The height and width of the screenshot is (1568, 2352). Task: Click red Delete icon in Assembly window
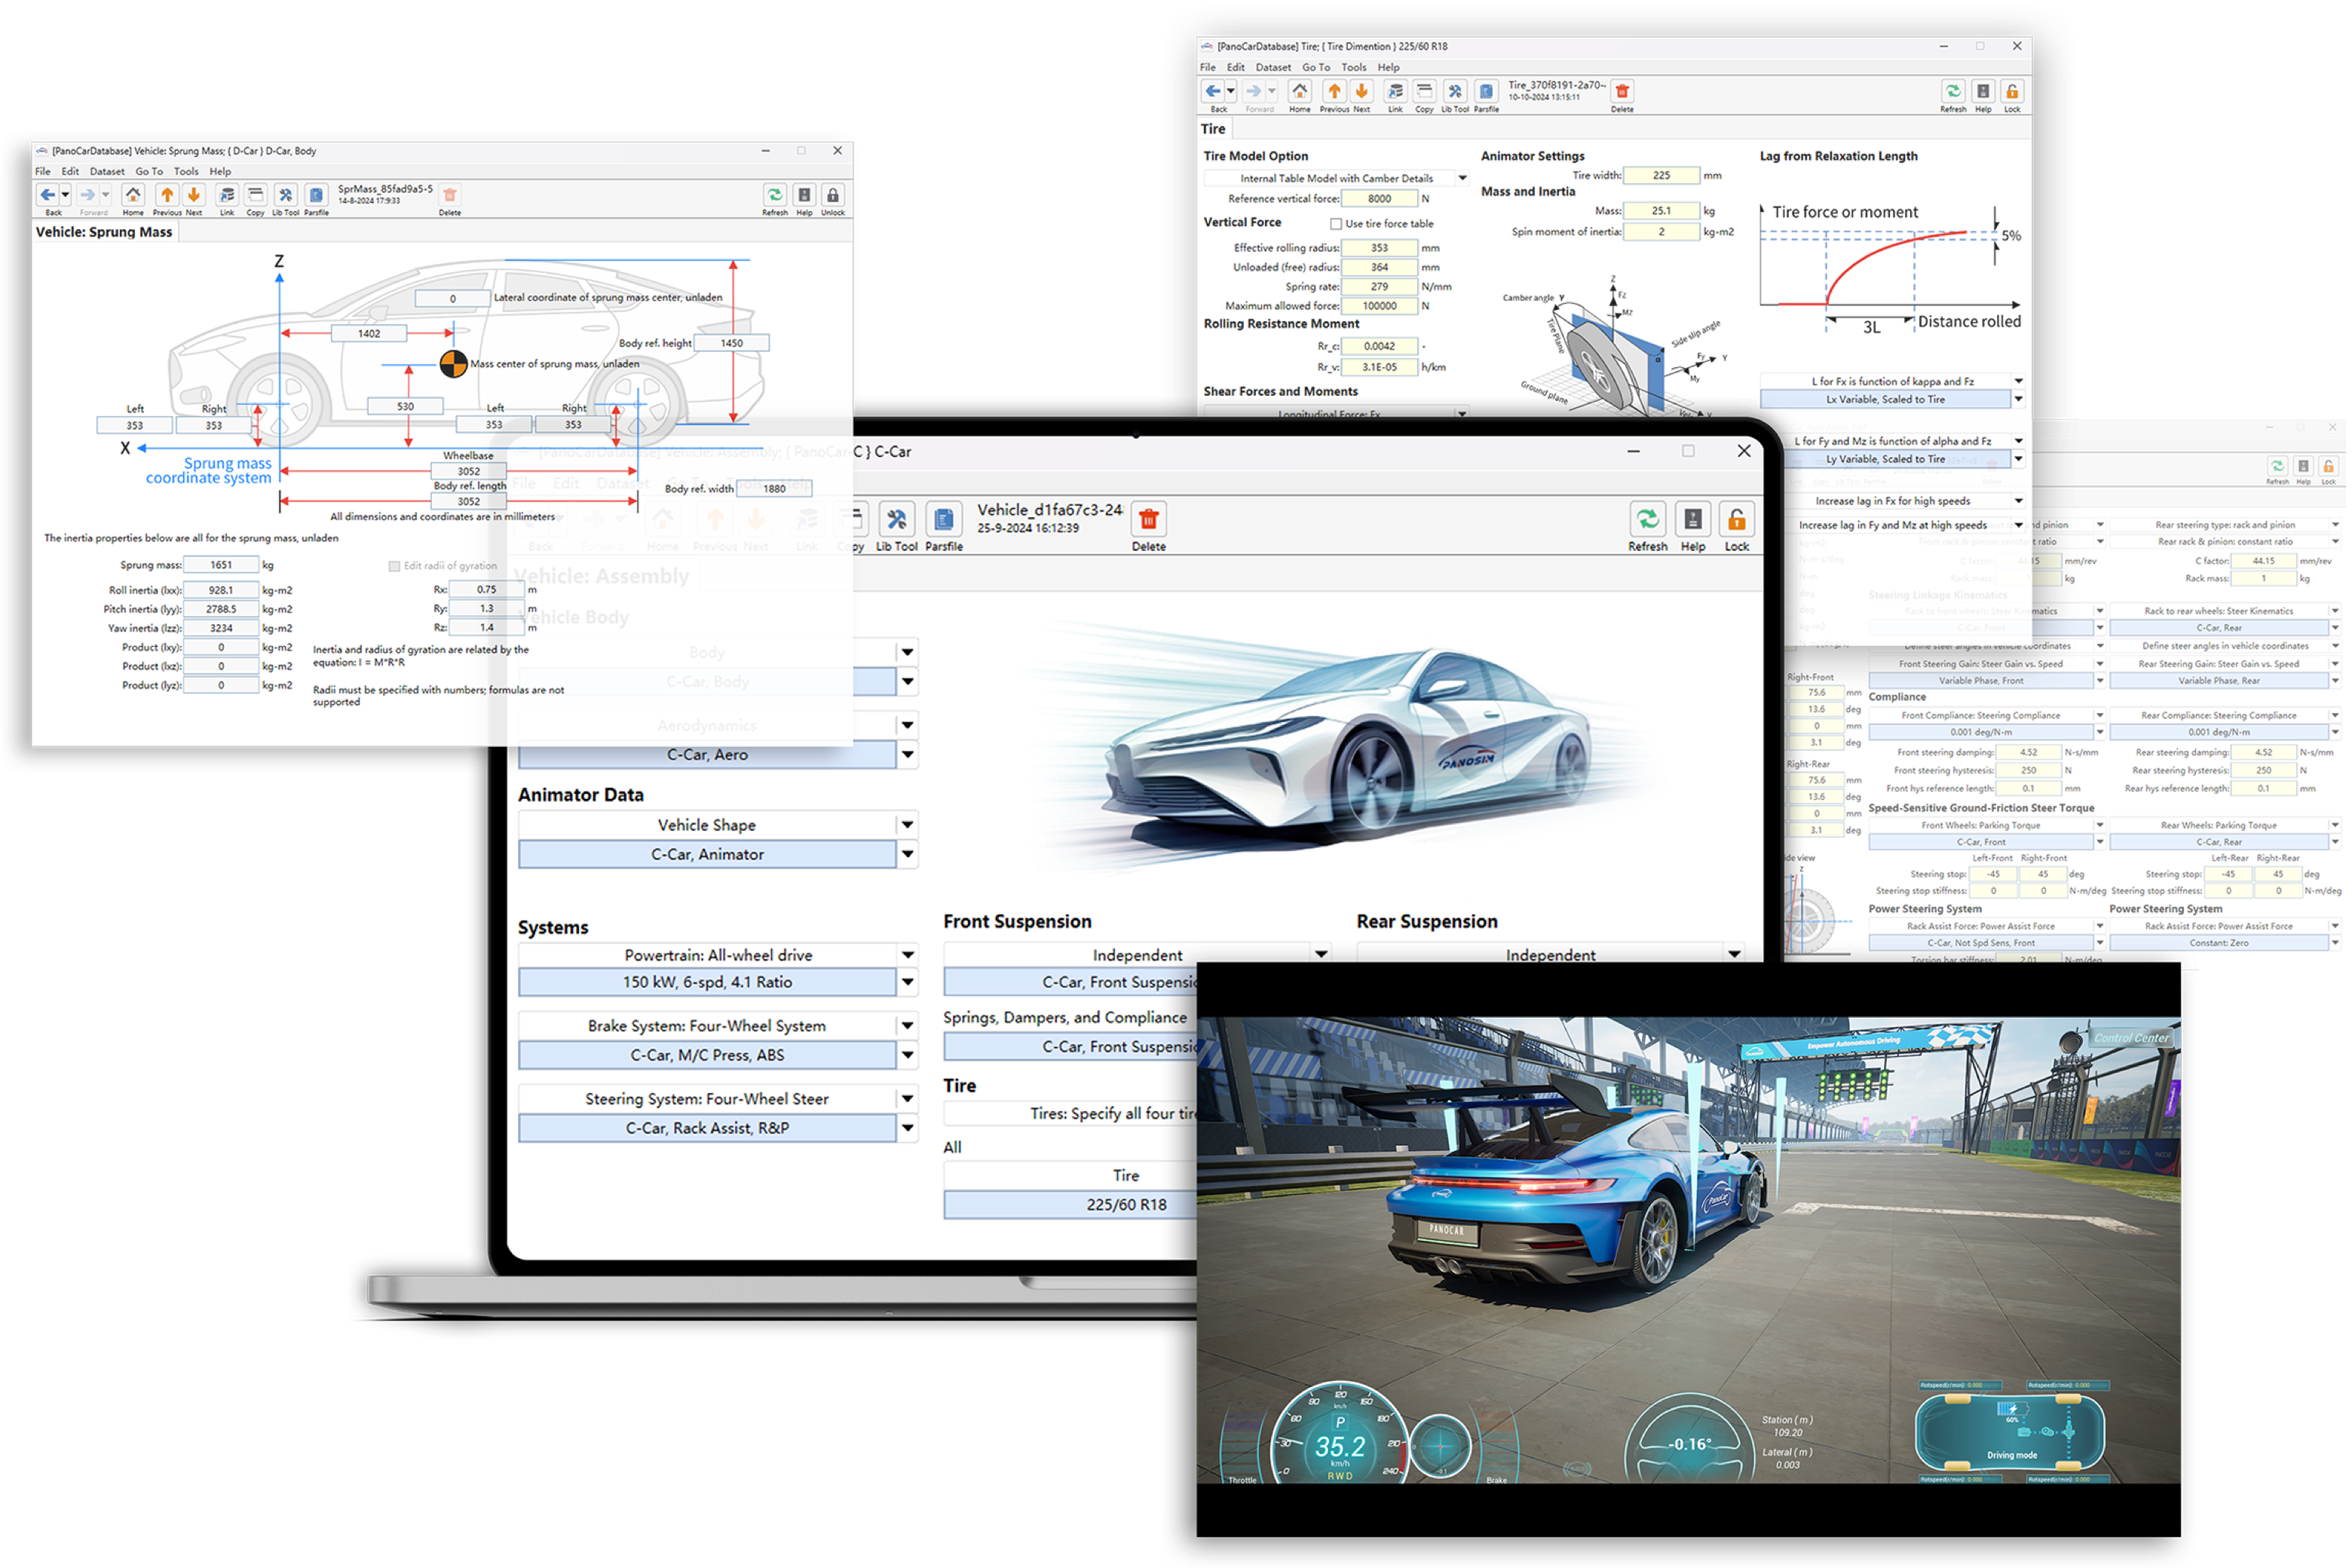click(x=1148, y=520)
